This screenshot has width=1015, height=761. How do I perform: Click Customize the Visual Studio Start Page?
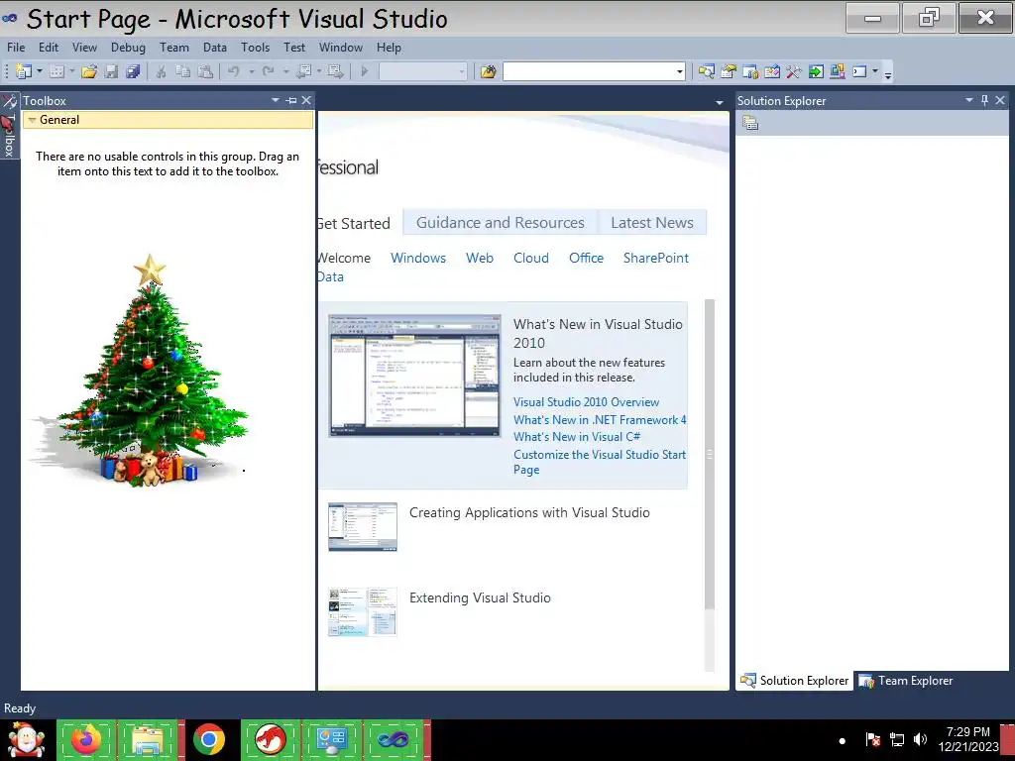600,462
